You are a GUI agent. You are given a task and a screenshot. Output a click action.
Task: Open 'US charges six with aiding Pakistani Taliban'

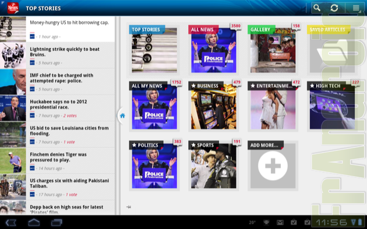[57, 187]
